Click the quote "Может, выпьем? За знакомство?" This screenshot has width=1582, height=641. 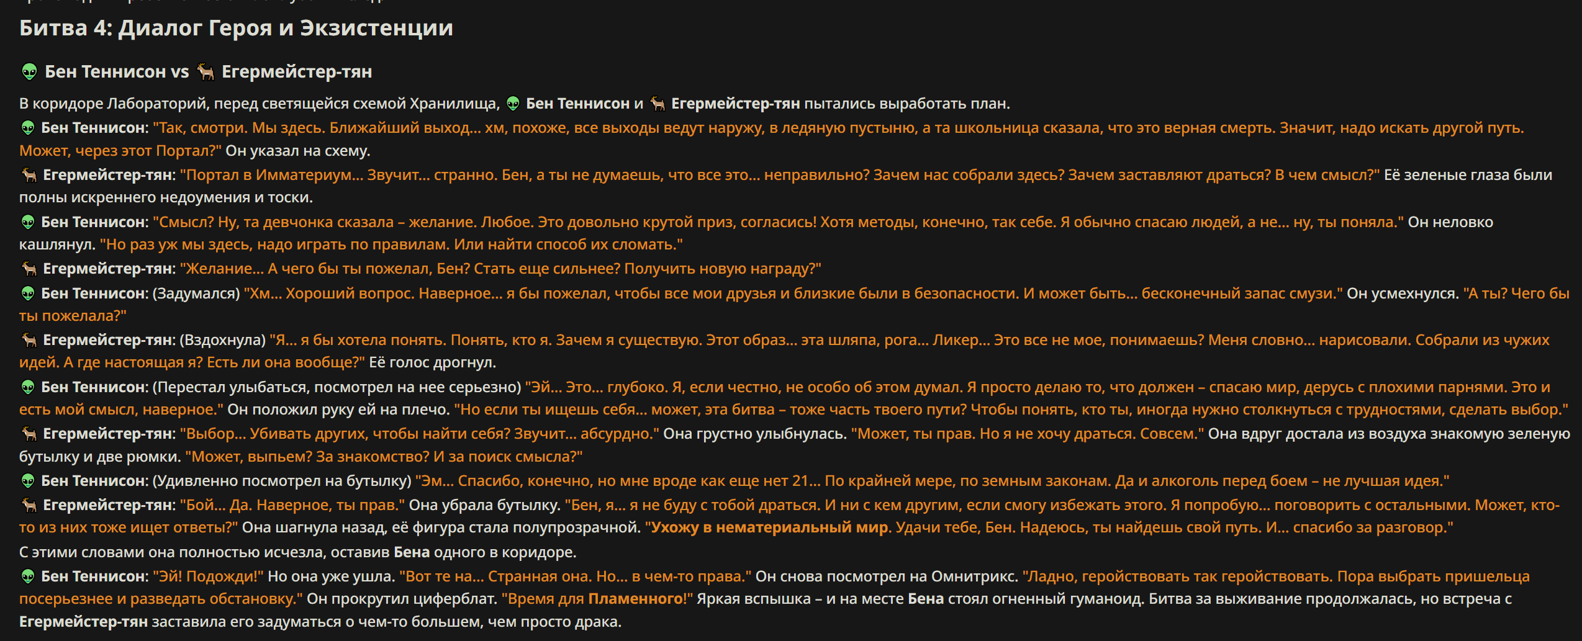point(307,457)
